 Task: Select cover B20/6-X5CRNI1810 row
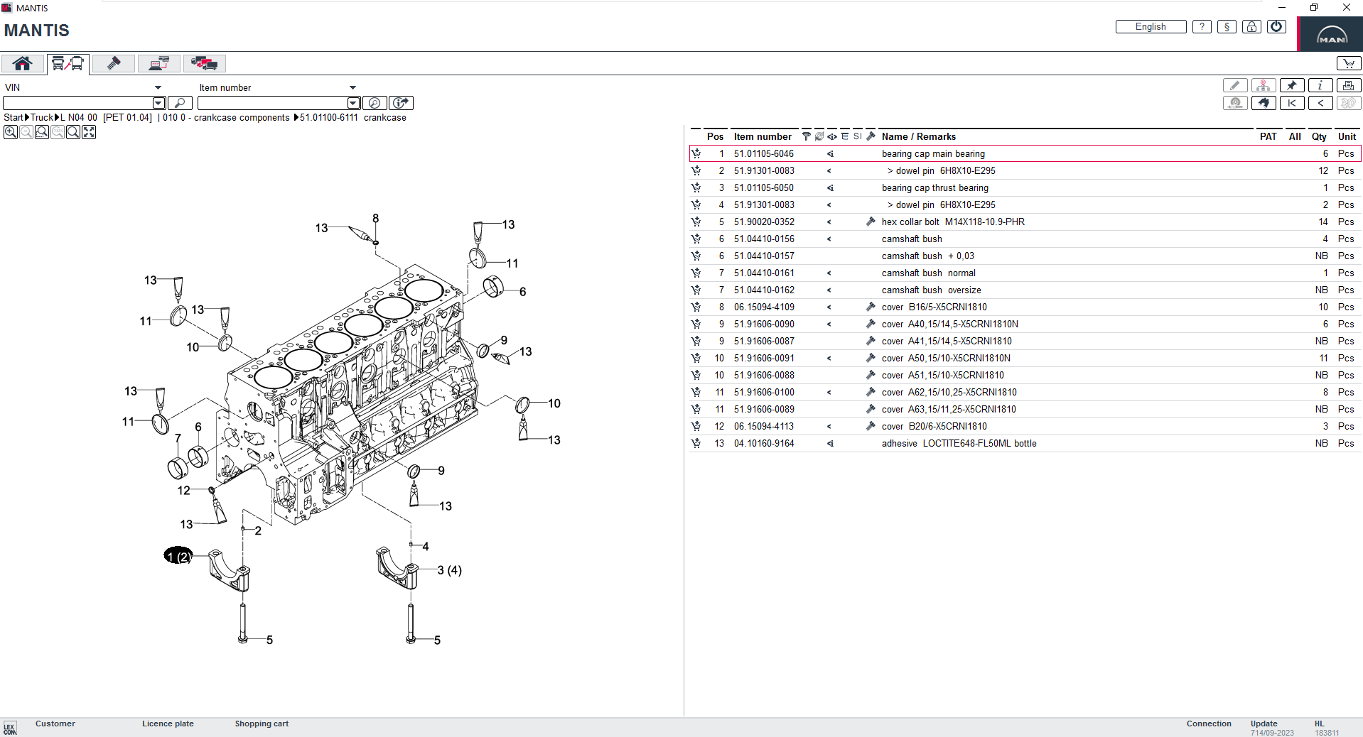pyautogui.click(x=1025, y=427)
